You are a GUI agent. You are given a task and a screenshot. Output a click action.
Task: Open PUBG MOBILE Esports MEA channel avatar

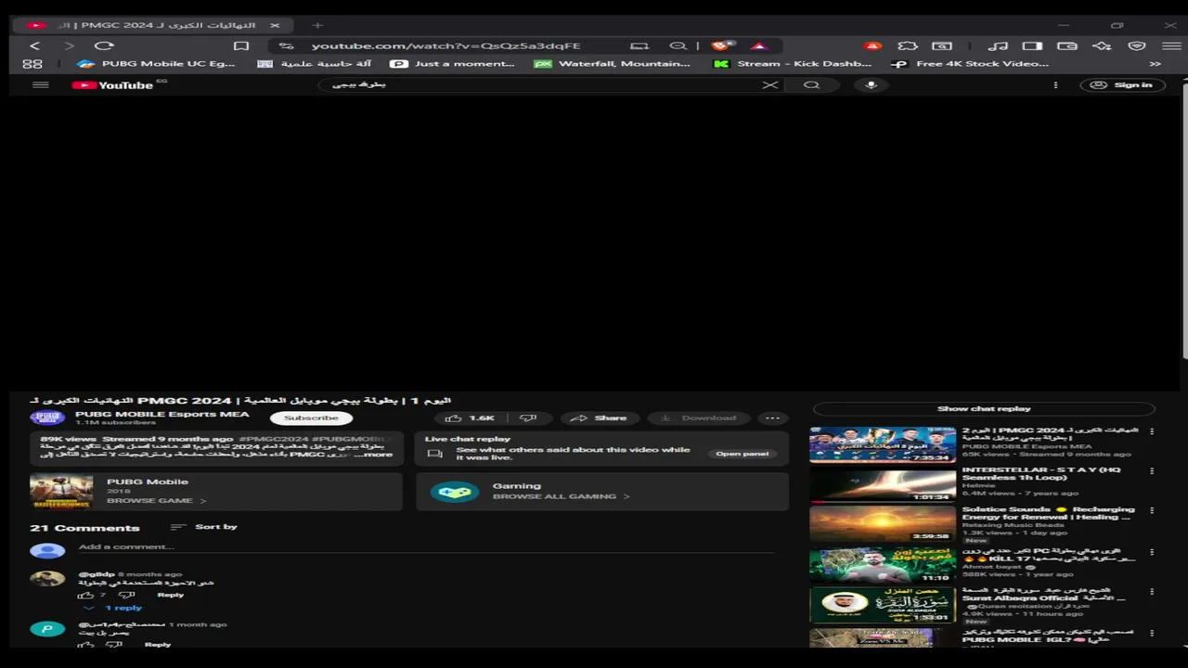tap(47, 418)
